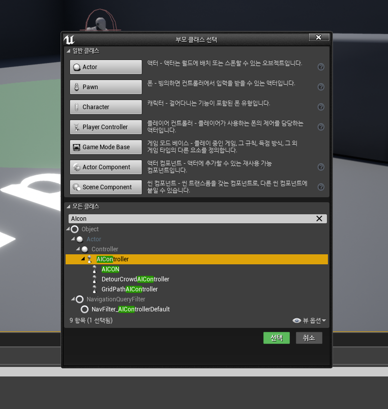This screenshot has height=409, width=388.
Task: Click the AIController class icon
Action: (90, 259)
